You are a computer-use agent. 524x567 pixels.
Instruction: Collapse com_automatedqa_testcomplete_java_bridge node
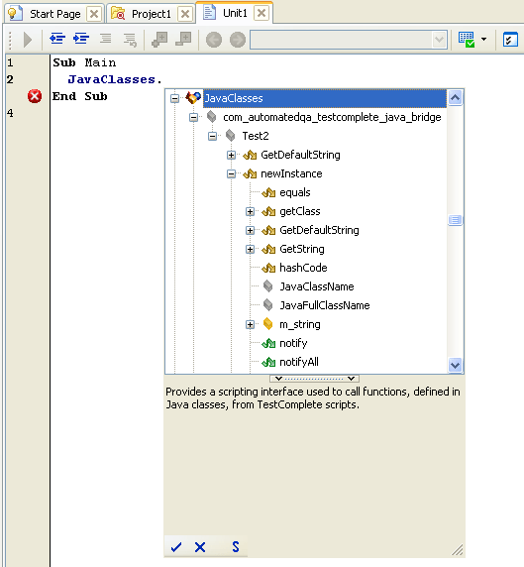point(194,117)
